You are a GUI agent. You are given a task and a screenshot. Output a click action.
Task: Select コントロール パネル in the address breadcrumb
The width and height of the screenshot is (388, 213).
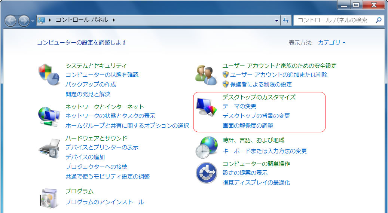[82, 20]
